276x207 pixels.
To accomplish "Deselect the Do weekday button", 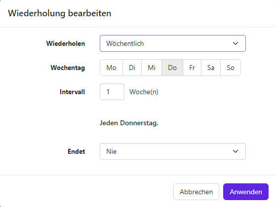I will [172, 68].
